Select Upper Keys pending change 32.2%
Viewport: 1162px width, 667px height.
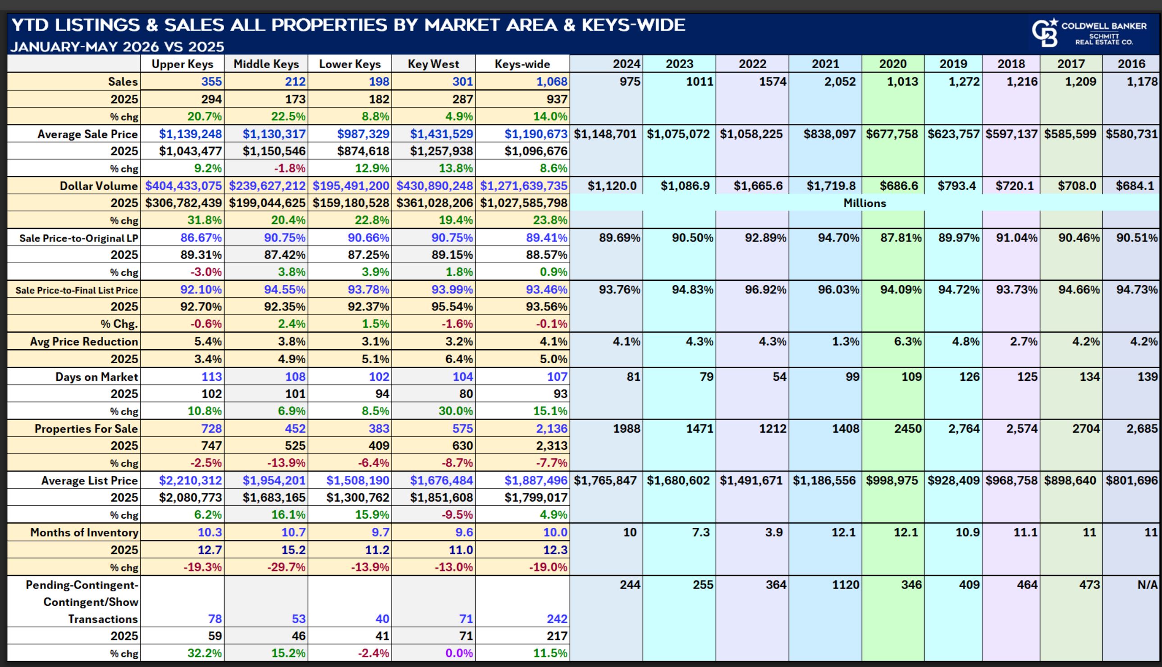[204, 653]
